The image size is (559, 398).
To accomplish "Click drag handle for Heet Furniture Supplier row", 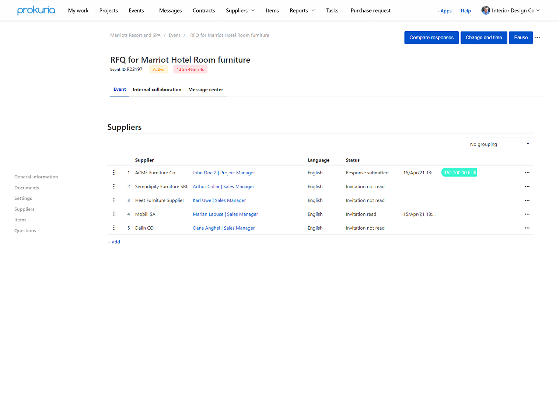I will coord(114,200).
